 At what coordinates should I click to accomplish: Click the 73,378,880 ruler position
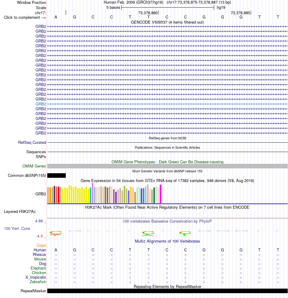pos(148,13)
